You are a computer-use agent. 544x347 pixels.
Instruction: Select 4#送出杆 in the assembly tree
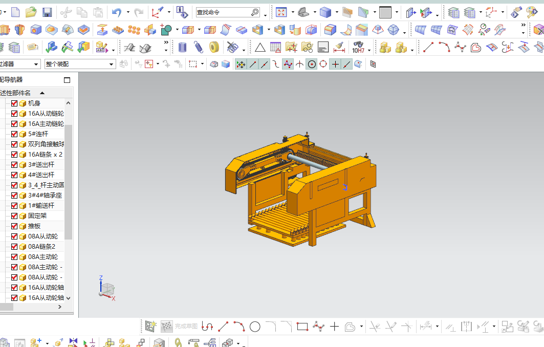(x=41, y=175)
